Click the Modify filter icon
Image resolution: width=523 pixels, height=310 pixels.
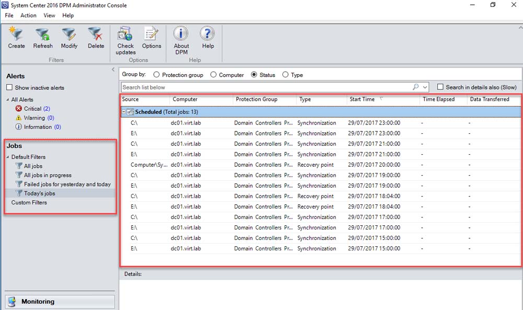pos(69,33)
